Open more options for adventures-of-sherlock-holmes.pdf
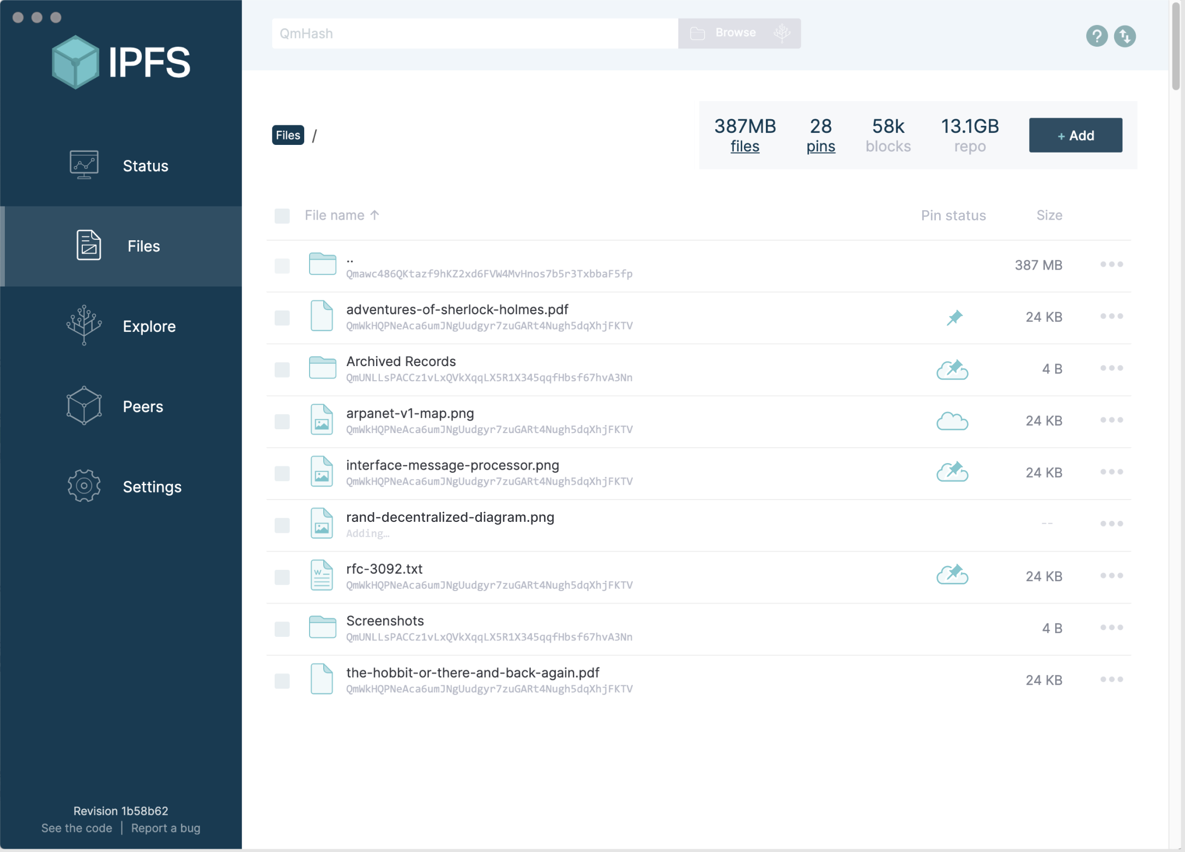This screenshot has width=1185, height=852. [1111, 316]
